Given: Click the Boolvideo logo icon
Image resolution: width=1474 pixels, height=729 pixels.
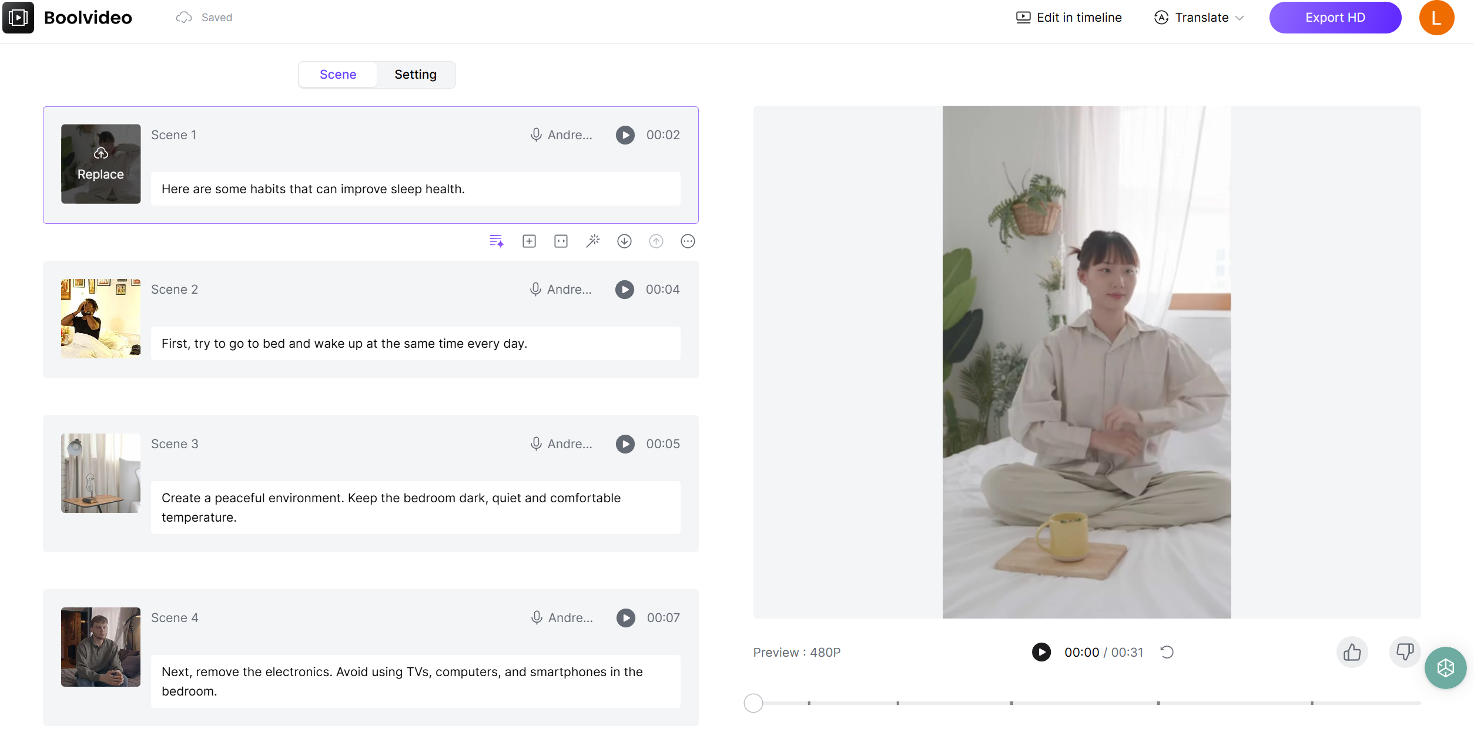Looking at the screenshot, I should (x=18, y=18).
